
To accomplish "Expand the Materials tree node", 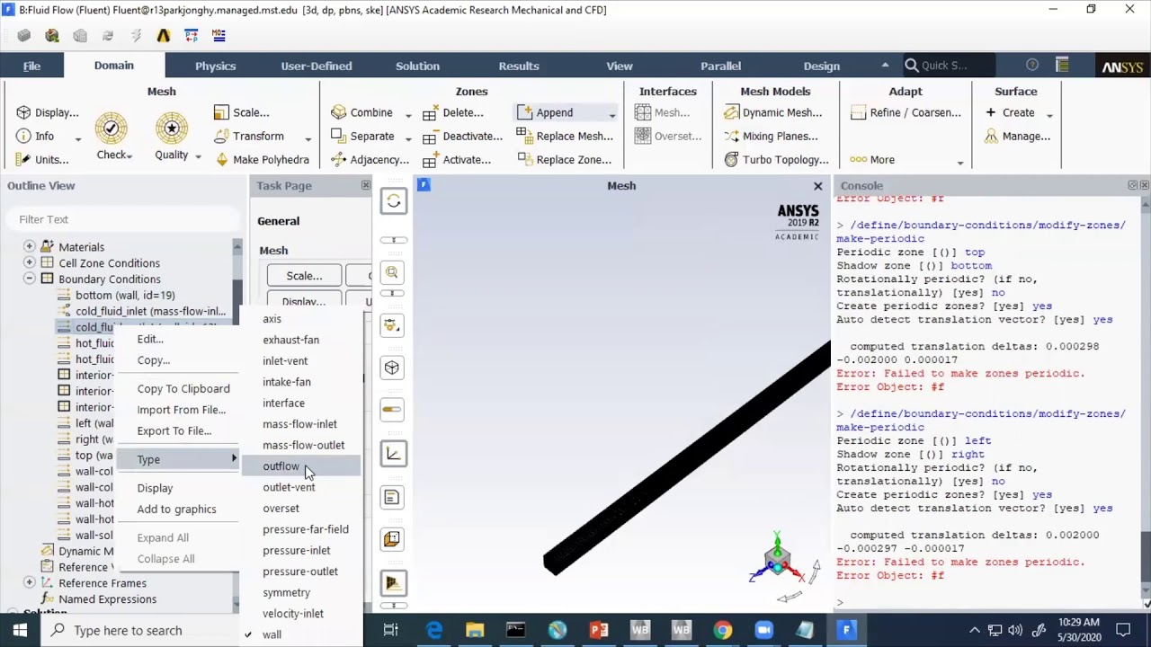I will (30, 246).
